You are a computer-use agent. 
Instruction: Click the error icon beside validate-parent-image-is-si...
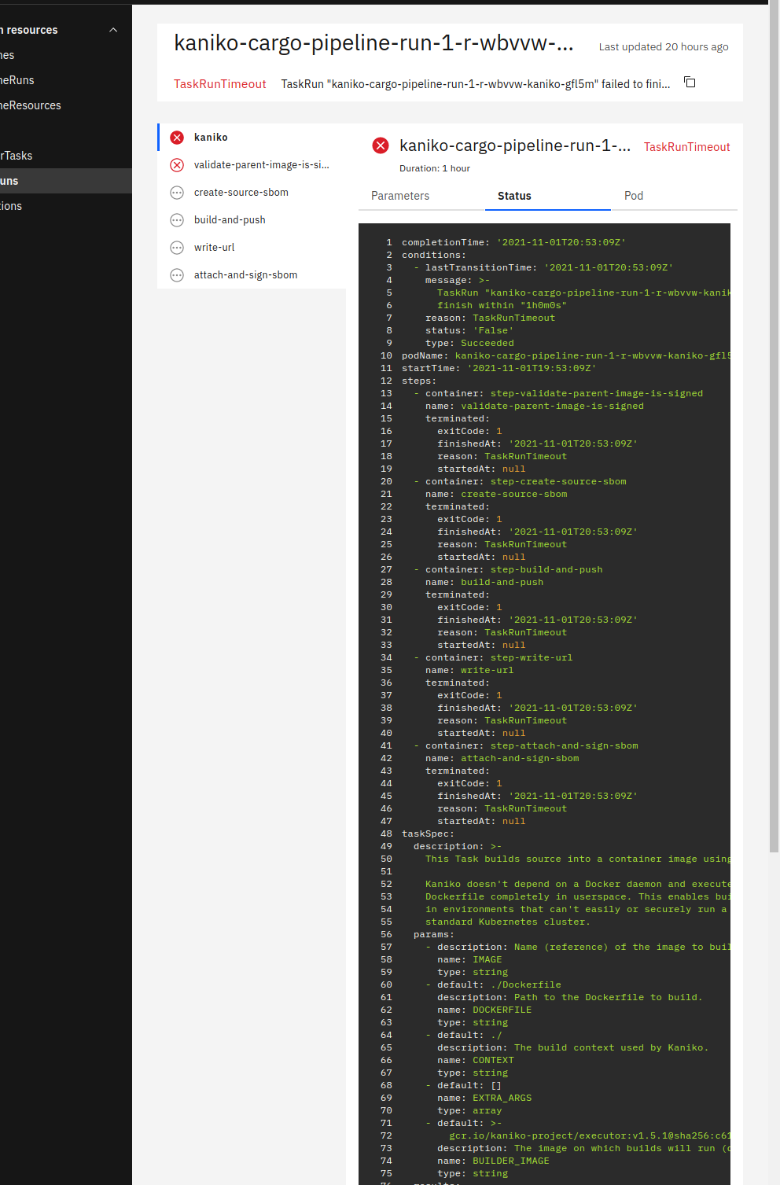coord(176,164)
